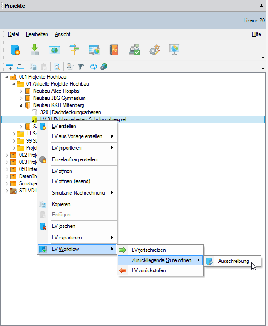The width and height of the screenshot is (268, 326).
Task: Pin the Projekte panel
Action: (261, 6)
